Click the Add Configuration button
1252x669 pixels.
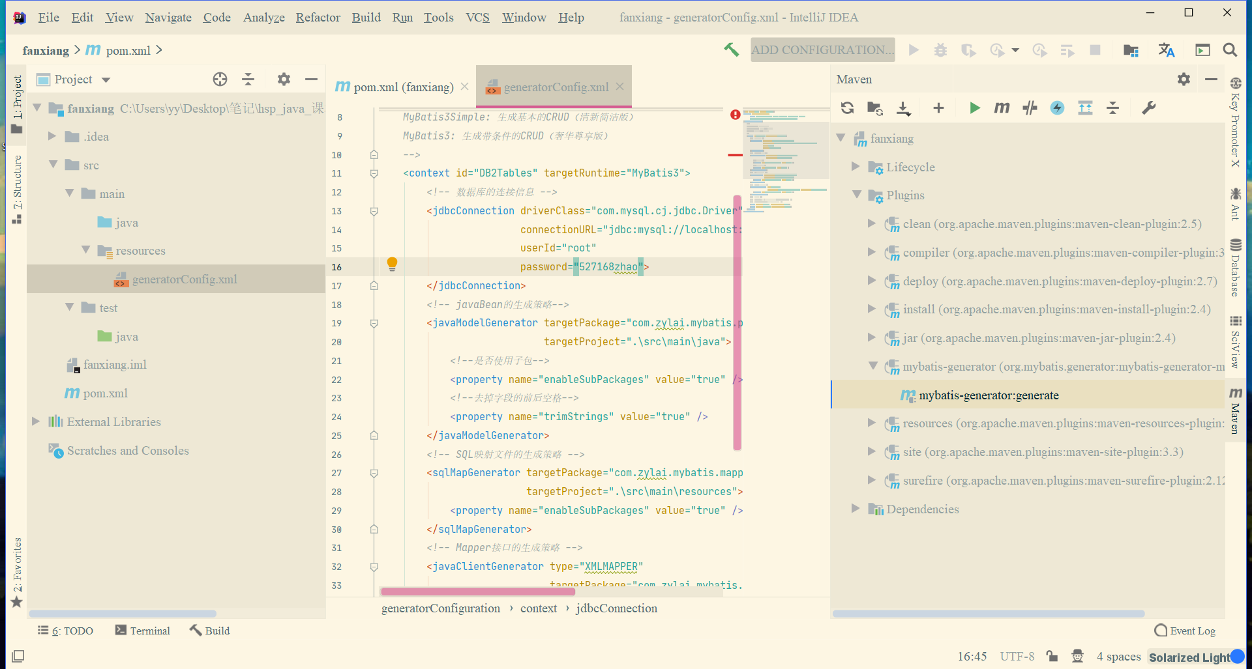click(822, 50)
